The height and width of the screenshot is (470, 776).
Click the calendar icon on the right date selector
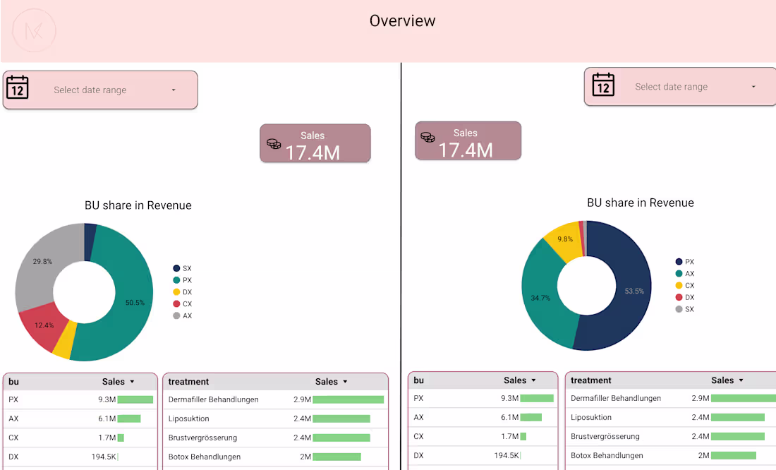[x=603, y=86]
